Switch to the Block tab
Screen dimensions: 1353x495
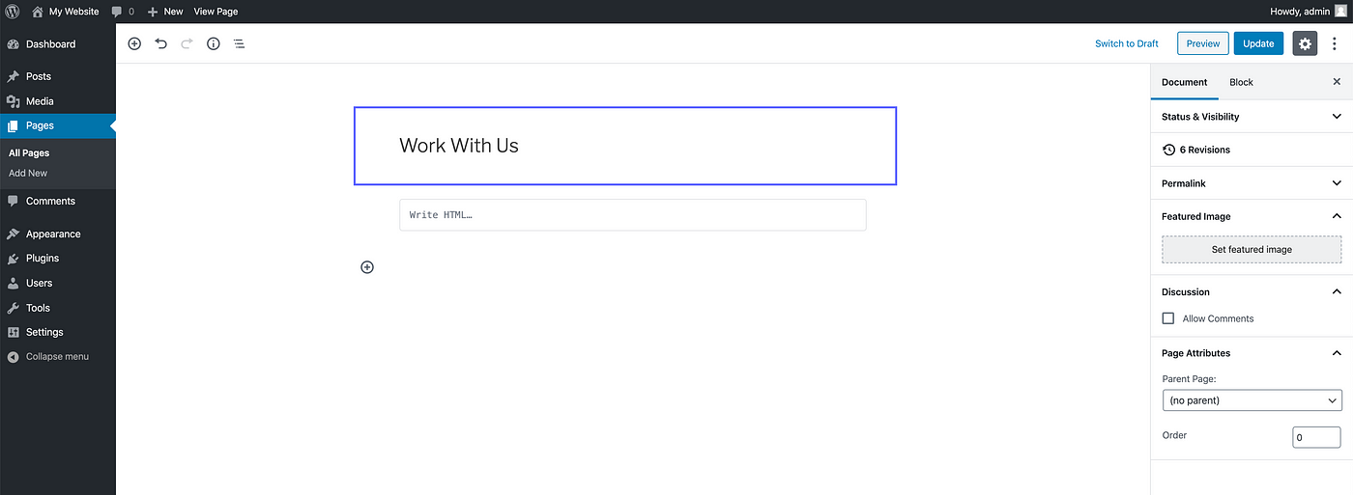[1241, 82]
